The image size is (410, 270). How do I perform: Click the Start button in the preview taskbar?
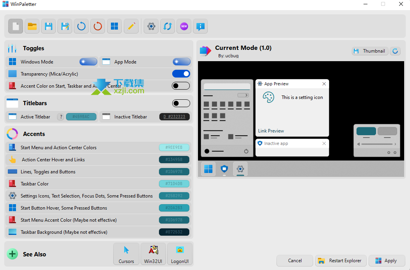point(208,169)
